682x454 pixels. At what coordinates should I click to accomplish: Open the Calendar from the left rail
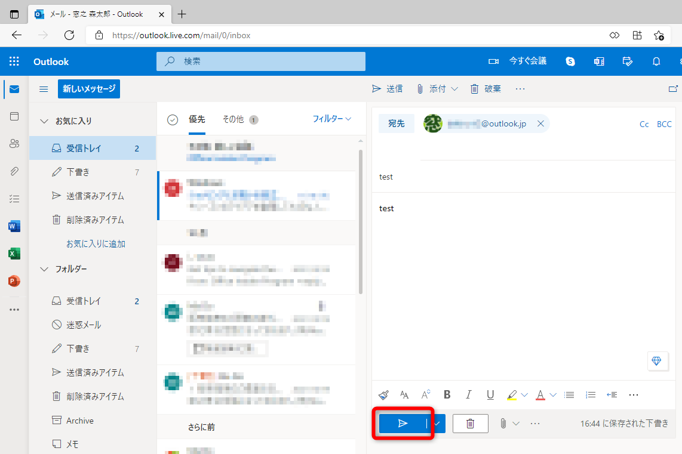pyautogui.click(x=14, y=115)
